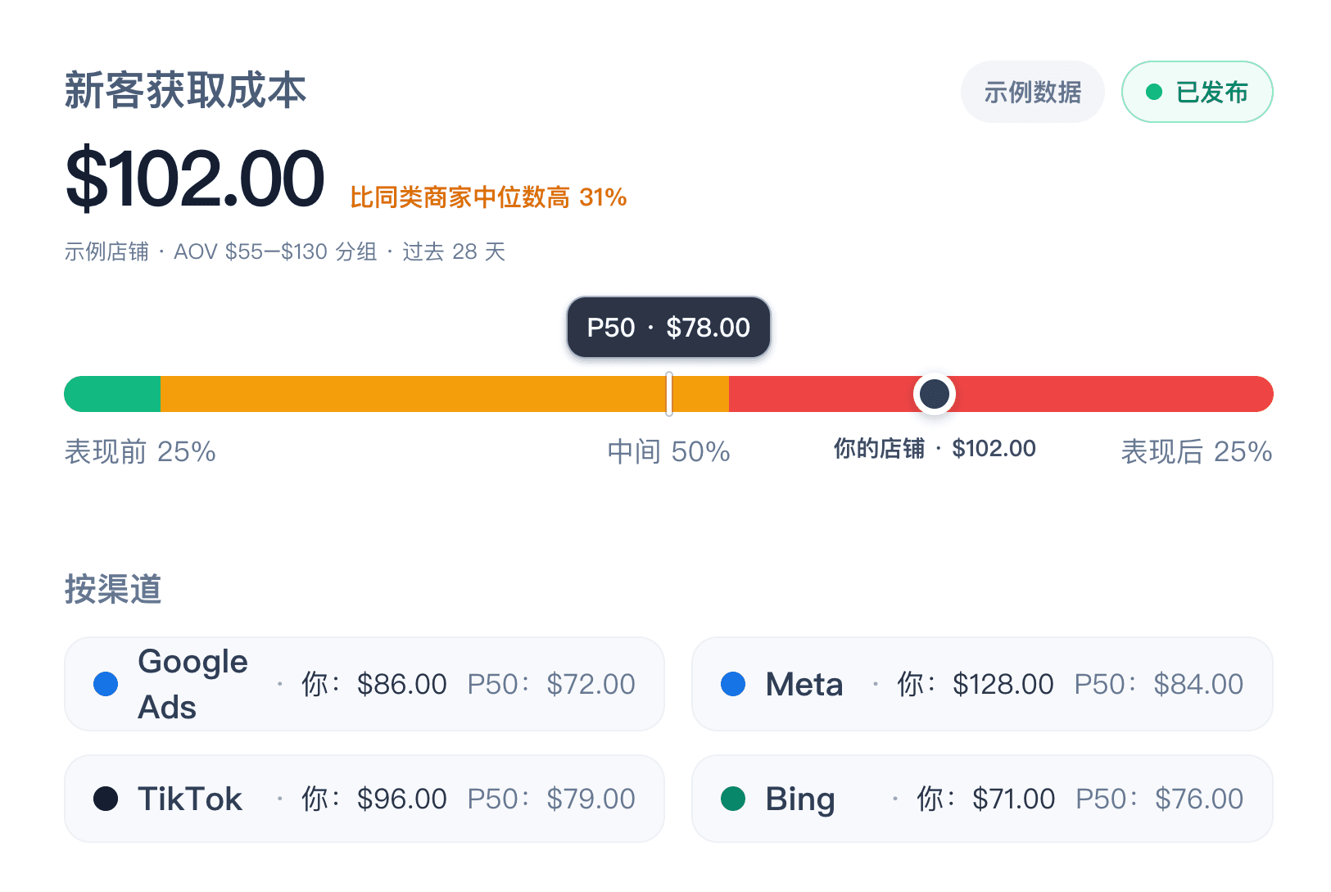
Task: Click the dark dot beside TikTok
Action: point(106,799)
